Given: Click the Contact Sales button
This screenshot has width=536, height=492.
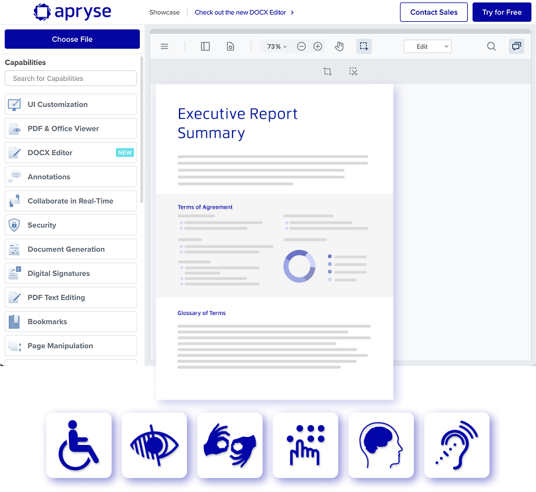Looking at the screenshot, I should coord(434,13).
